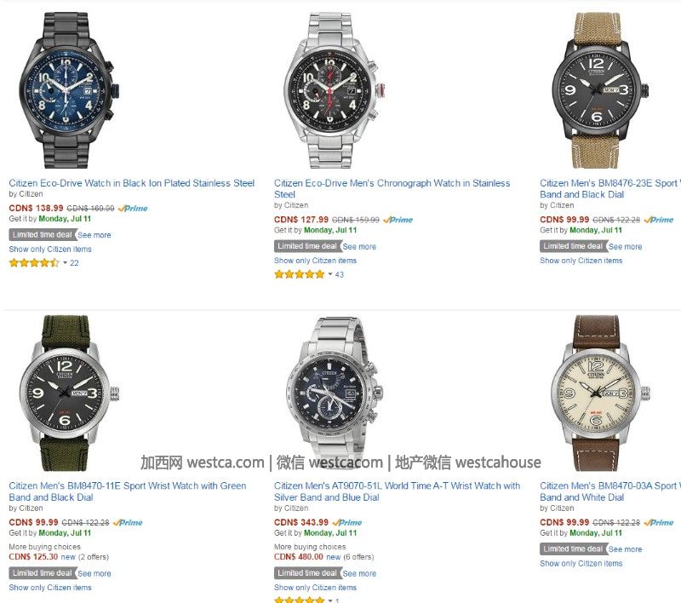Image resolution: width=681 pixels, height=603 pixels.
Task: Click the 43 reviews count link
Action: point(339,274)
